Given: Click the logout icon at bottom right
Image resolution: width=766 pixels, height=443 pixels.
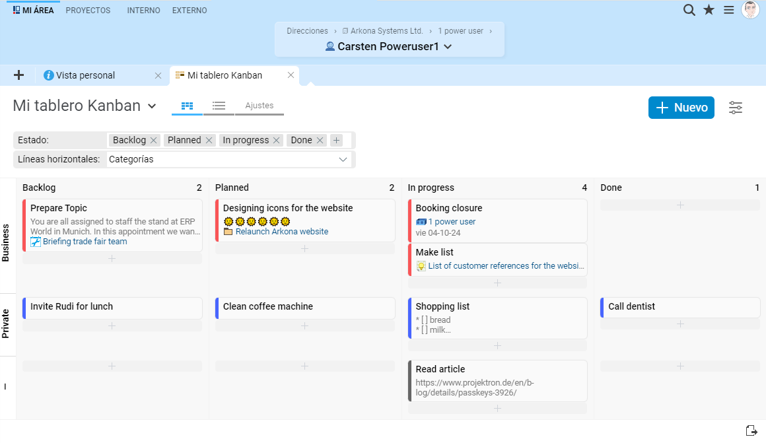Looking at the screenshot, I should (x=751, y=430).
